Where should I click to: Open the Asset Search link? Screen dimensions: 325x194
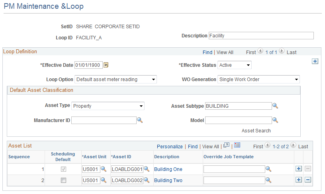tap(256, 131)
